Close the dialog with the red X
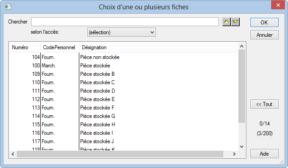288x168 pixels. tap(278, 5)
